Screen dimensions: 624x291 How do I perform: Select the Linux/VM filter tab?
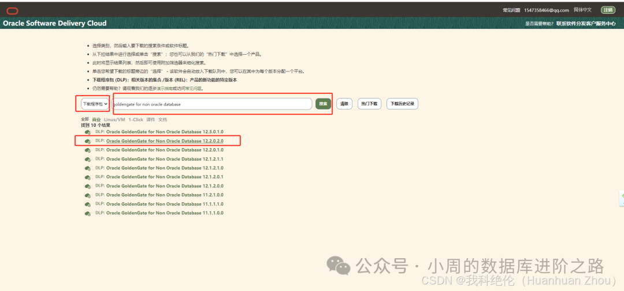114,119
